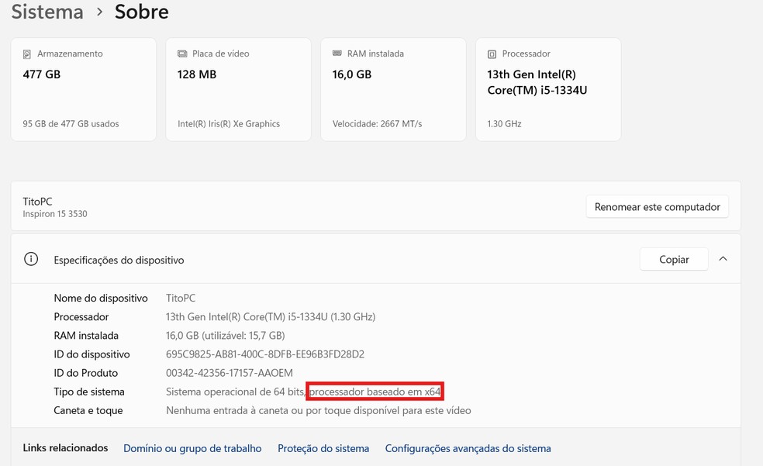Select the Processador summary card

tap(547, 88)
